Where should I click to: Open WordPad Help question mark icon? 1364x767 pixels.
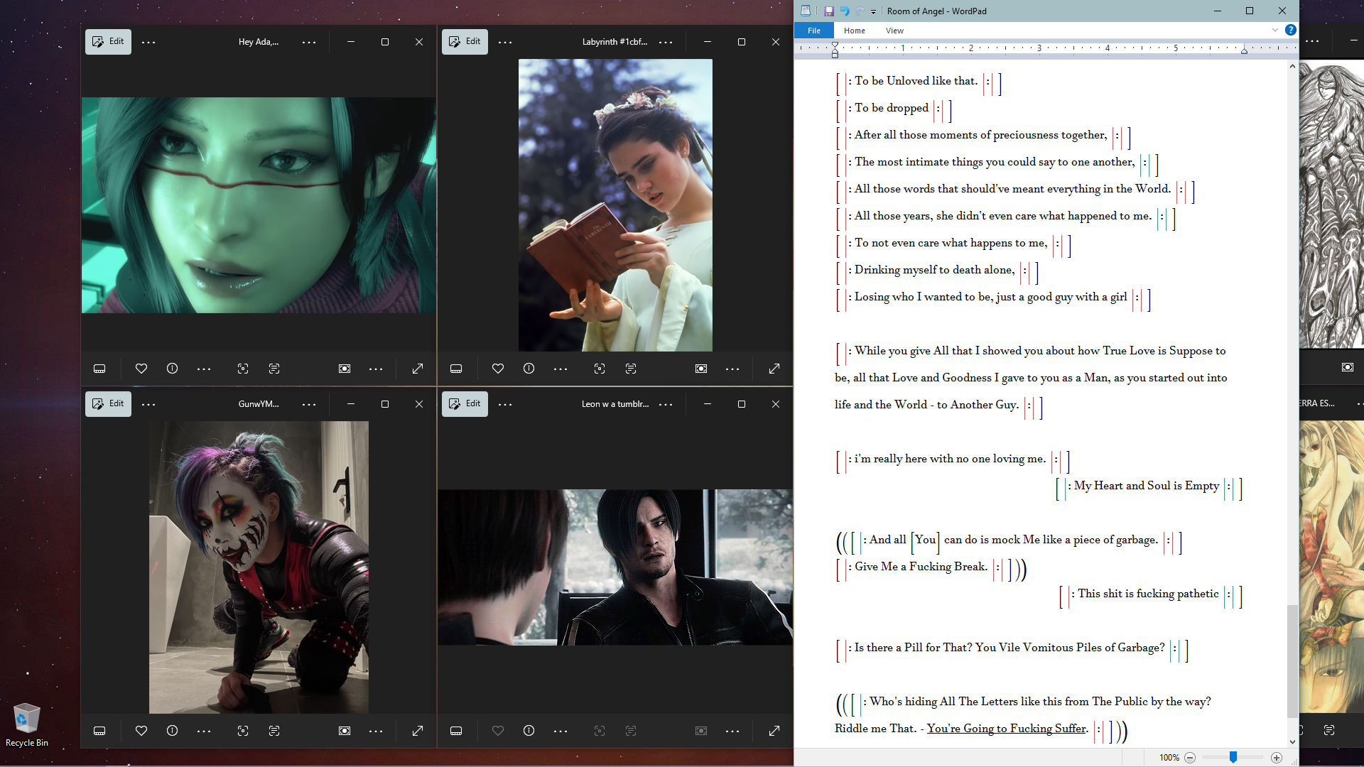click(x=1291, y=30)
